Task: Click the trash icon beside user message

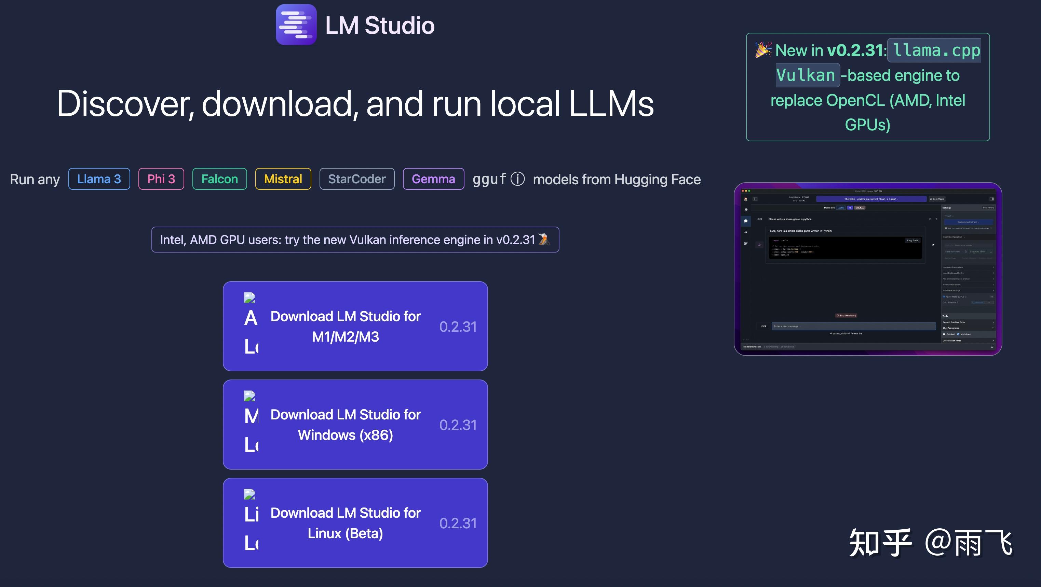Action: tap(936, 219)
